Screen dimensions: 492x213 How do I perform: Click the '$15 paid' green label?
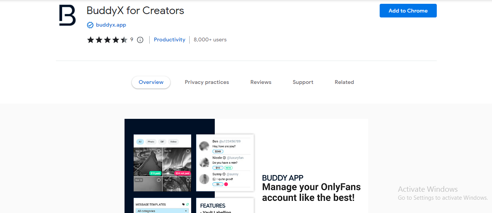pyautogui.click(x=155, y=173)
